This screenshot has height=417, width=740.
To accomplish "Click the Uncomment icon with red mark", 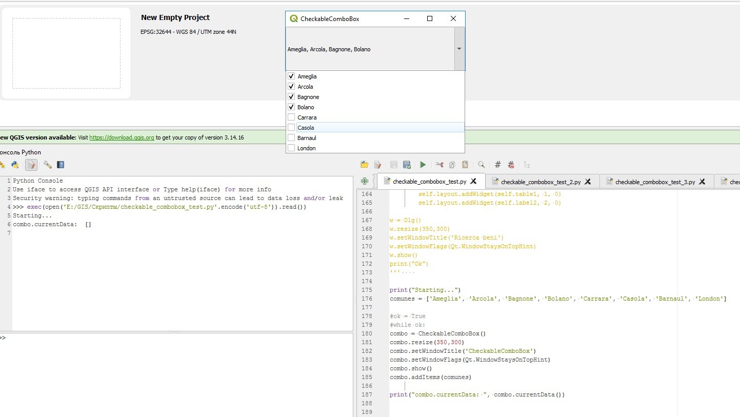I will coord(511,165).
